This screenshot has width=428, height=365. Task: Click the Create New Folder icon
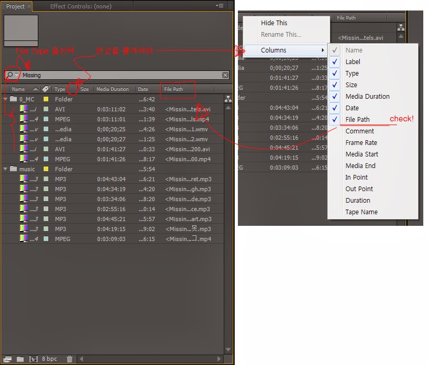coord(19,359)
